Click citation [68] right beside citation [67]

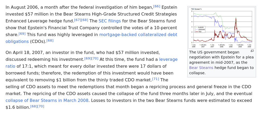[x=85, y=20]
